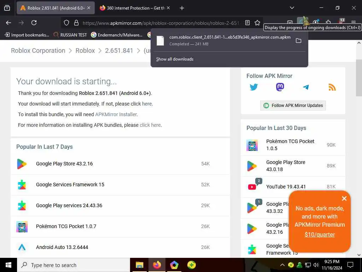Reload the current page
Screen dimensions: 362x272
[34, 23]
